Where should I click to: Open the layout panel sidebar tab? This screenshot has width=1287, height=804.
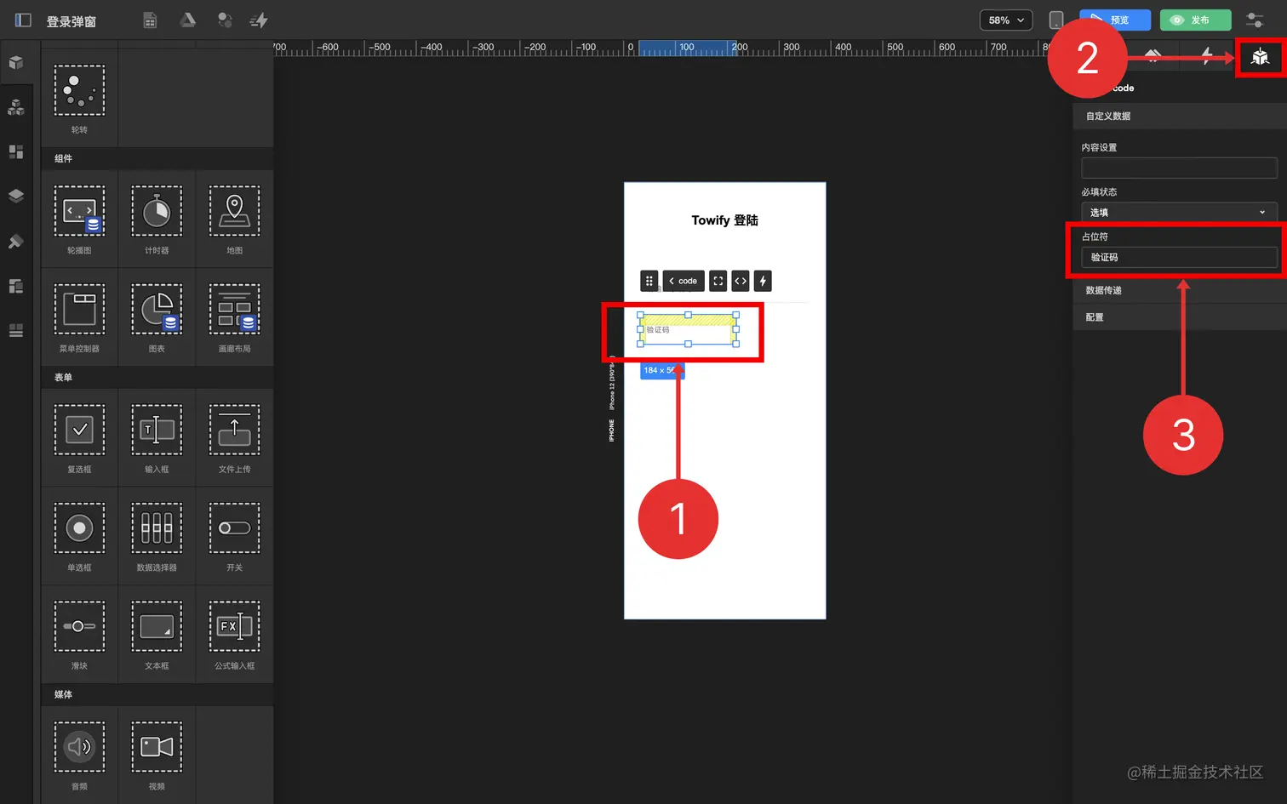point(16,286)
